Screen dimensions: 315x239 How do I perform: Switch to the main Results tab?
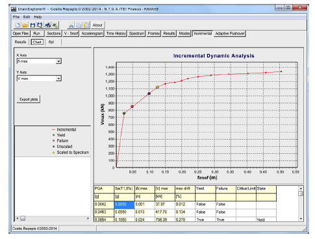coord(169,33)
